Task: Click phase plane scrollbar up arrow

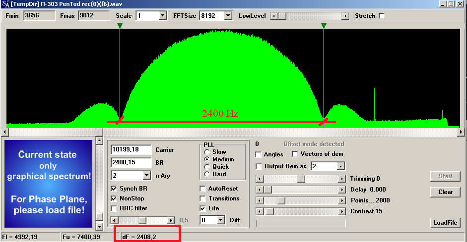Action: [99, 141]
